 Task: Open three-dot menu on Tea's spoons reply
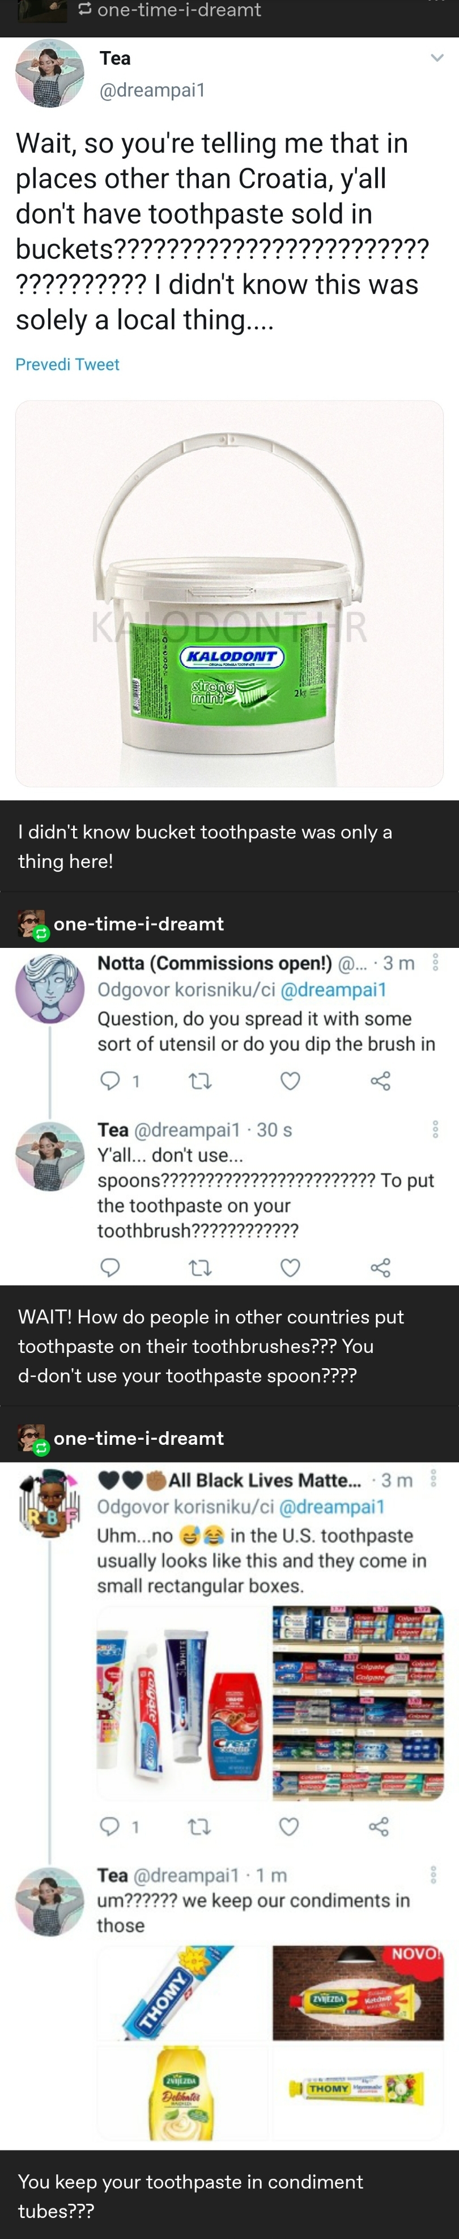pyautogui.click(x=435, y=1129)
